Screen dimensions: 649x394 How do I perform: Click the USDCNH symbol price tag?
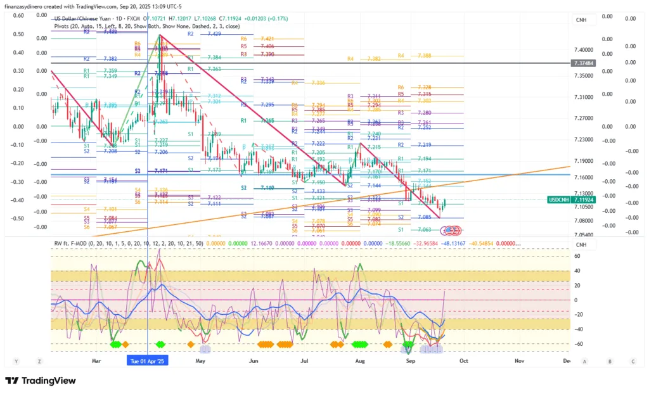559,200
